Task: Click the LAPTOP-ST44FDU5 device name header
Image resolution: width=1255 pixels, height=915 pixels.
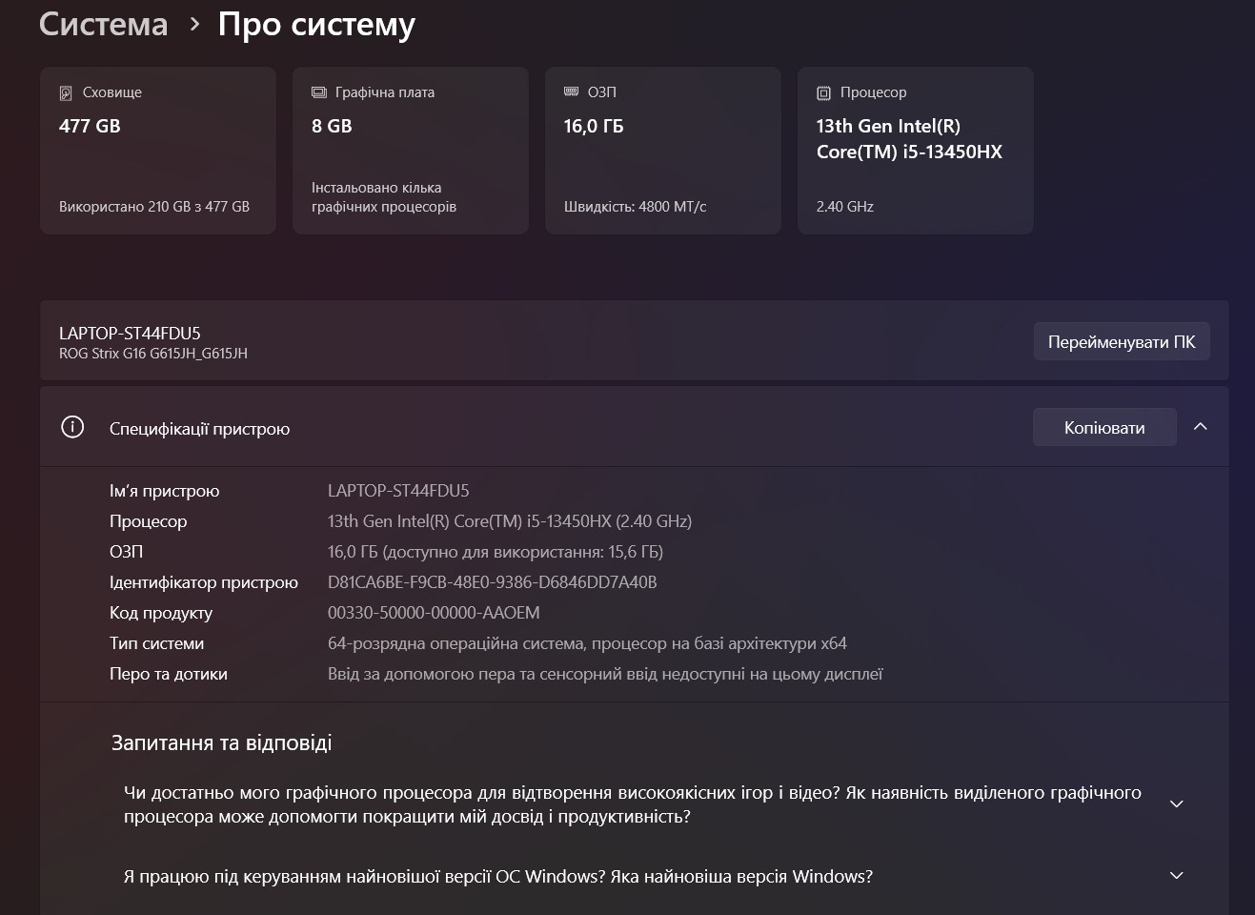Action: pos(130,333)
